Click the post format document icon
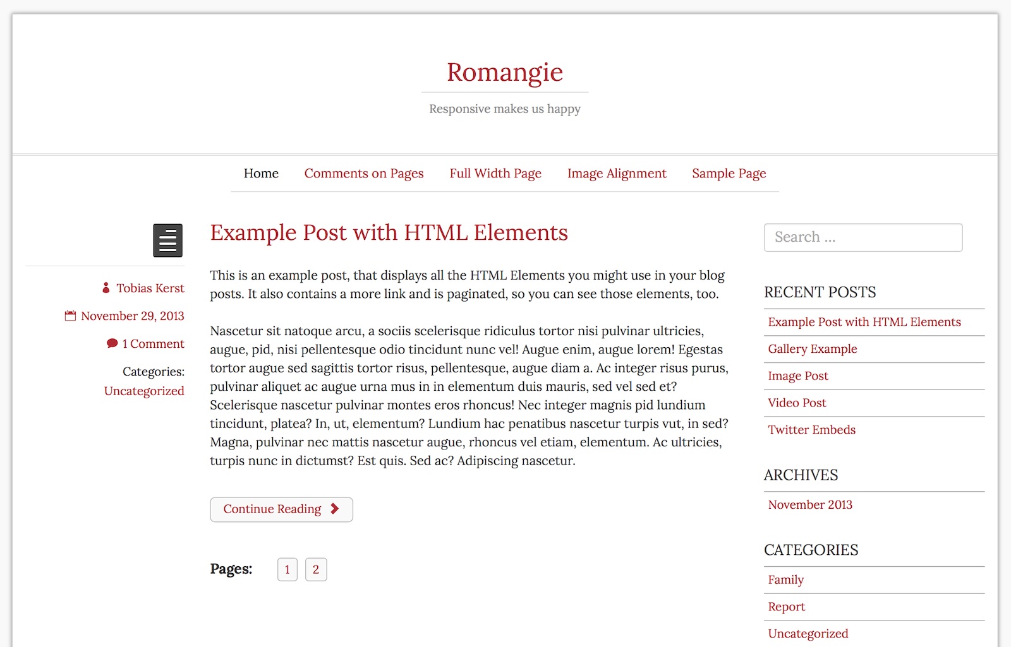The image size is (1011, 647). 167,240
